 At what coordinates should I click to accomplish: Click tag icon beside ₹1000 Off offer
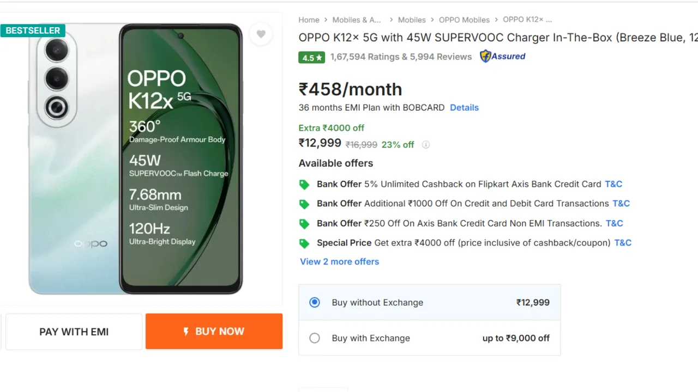304,204
